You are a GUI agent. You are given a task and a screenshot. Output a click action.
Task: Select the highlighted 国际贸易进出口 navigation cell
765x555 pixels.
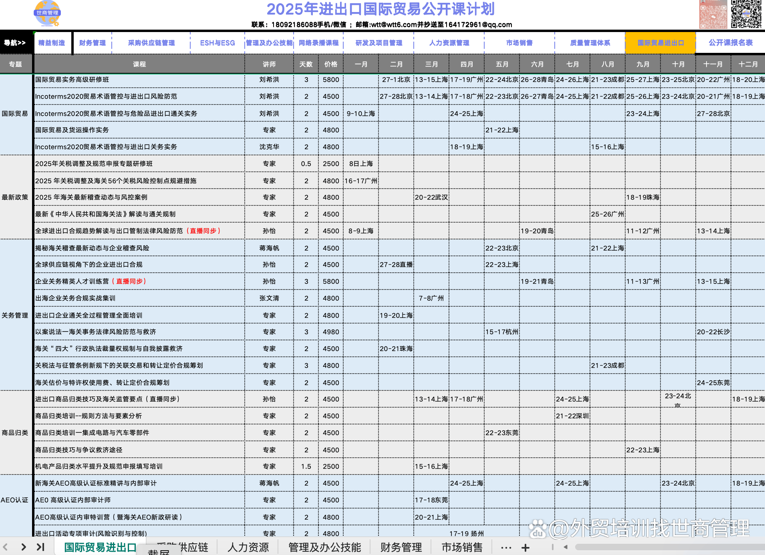(660, 43)
